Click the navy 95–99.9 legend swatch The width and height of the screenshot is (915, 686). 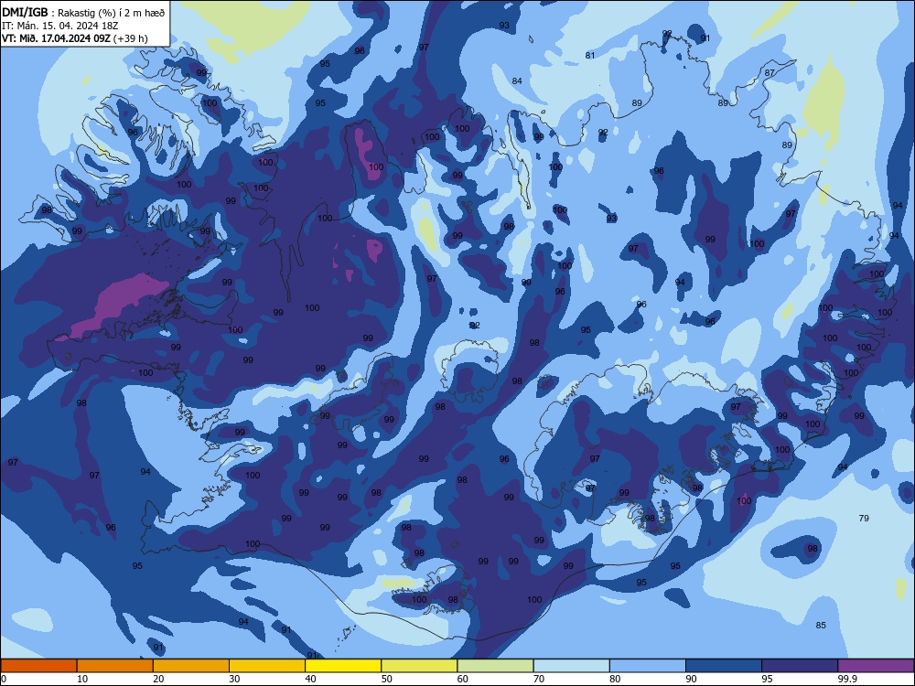pyautogui.click(x=800, y=666)
